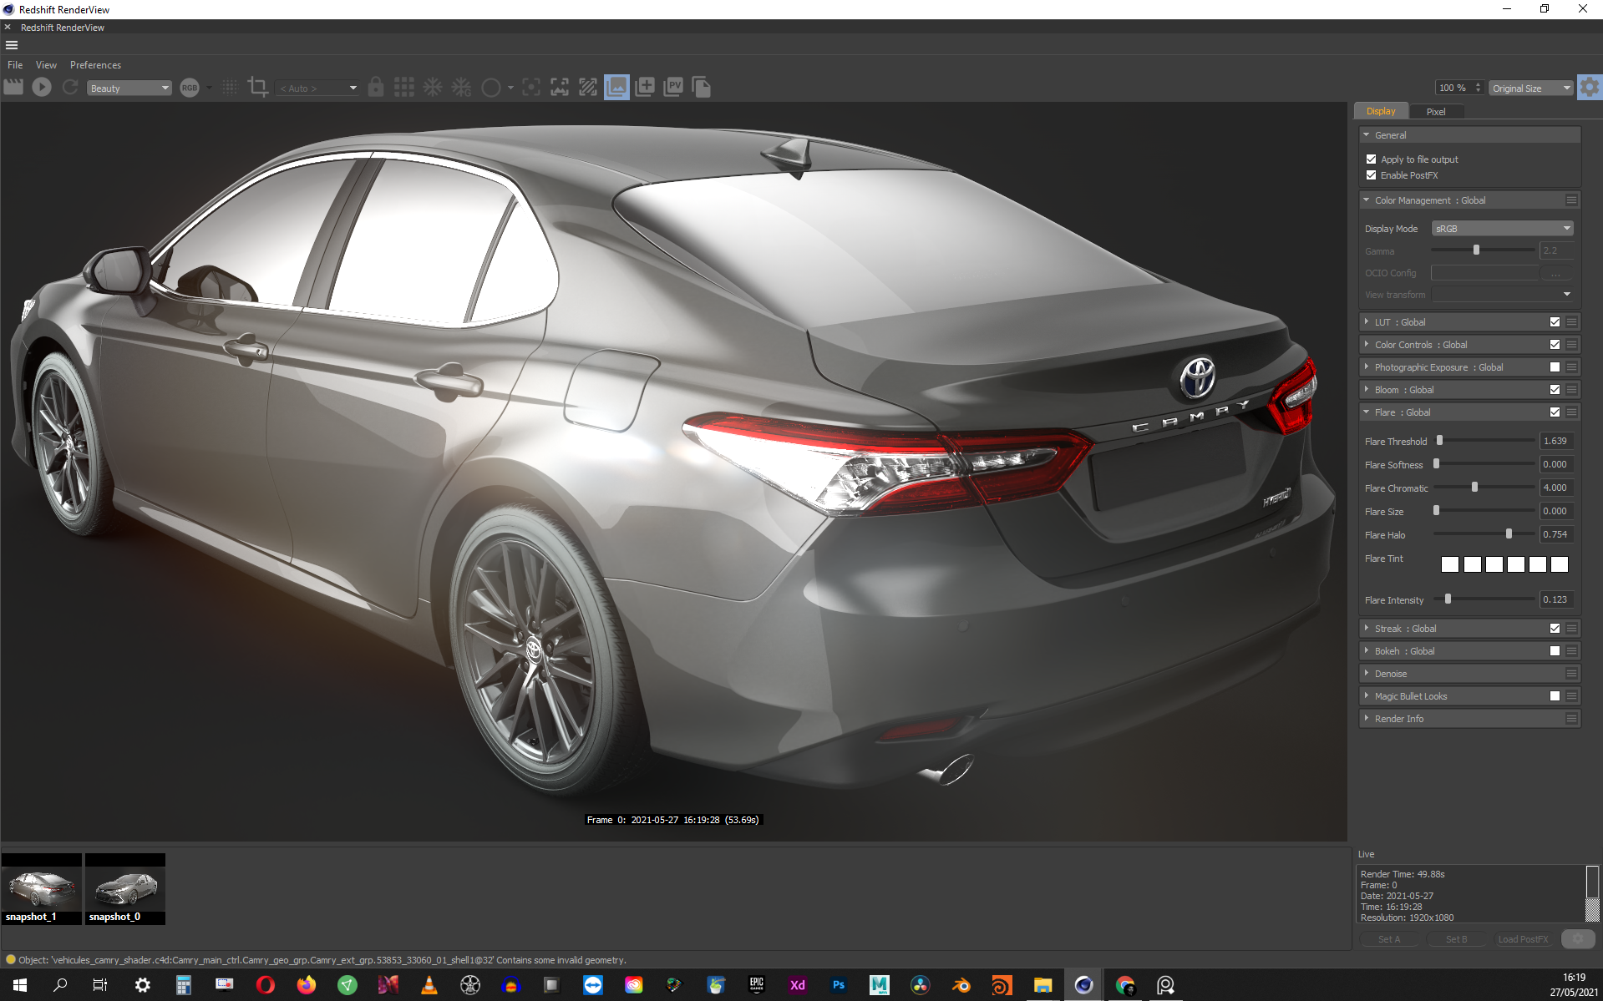Open the Display Mode sRGB dropdown
The height and width of the screenshot is (1001, 1603).
coord(1503,229)
